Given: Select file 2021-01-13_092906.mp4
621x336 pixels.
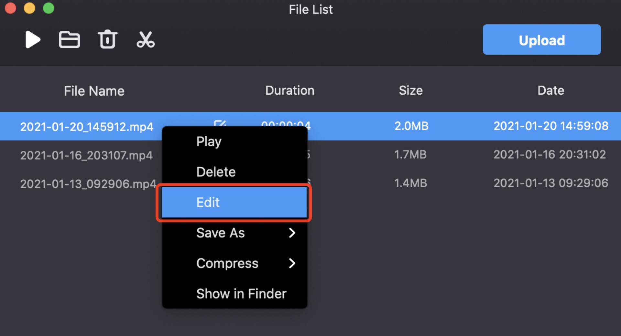Looking at the screenshot, I should (x=88, y=184).
